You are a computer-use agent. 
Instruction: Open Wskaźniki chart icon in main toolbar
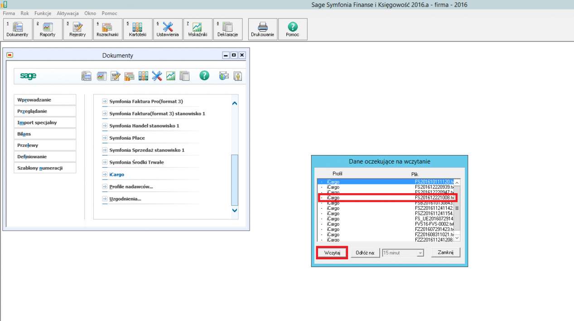tap(198, 29)
